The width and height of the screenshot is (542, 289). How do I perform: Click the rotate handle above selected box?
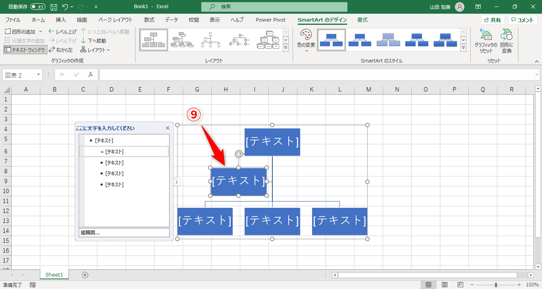[239, 155]
